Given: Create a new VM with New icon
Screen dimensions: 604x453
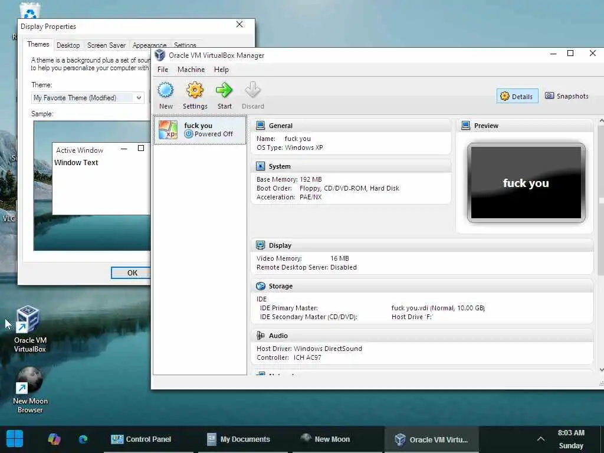Looking at the screenshot, I should click(166, 90).
